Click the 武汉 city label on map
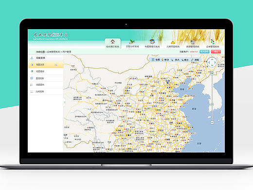 point(162,130)
